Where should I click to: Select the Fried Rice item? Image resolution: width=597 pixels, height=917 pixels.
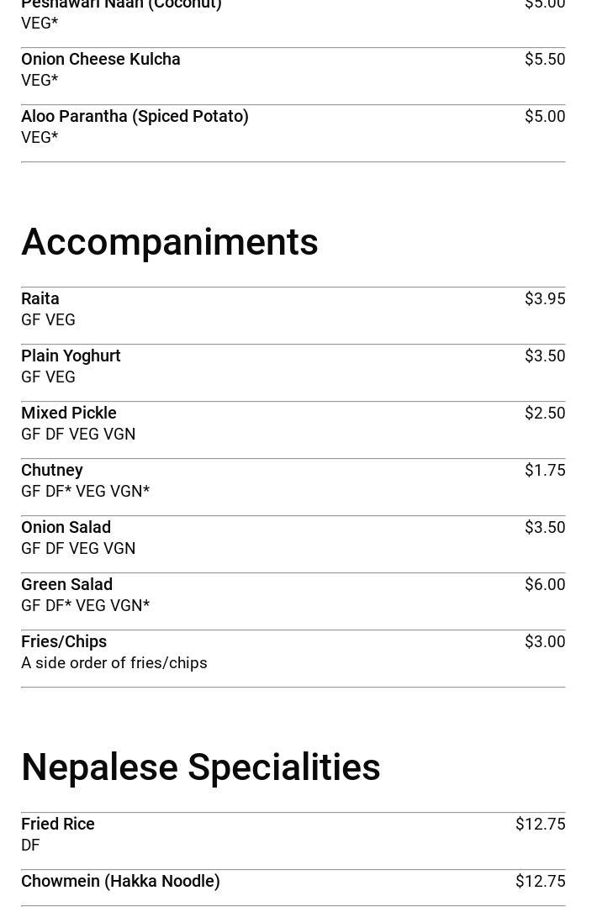pos(58,825)
